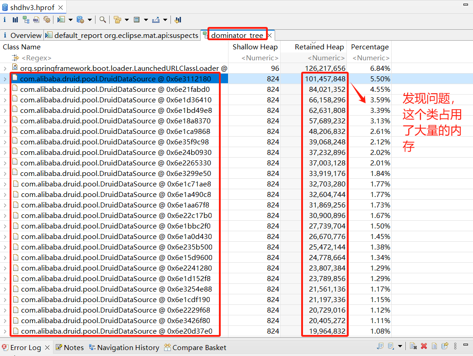Open the overview pane info icon in toolbar

[x=5, y=20]
